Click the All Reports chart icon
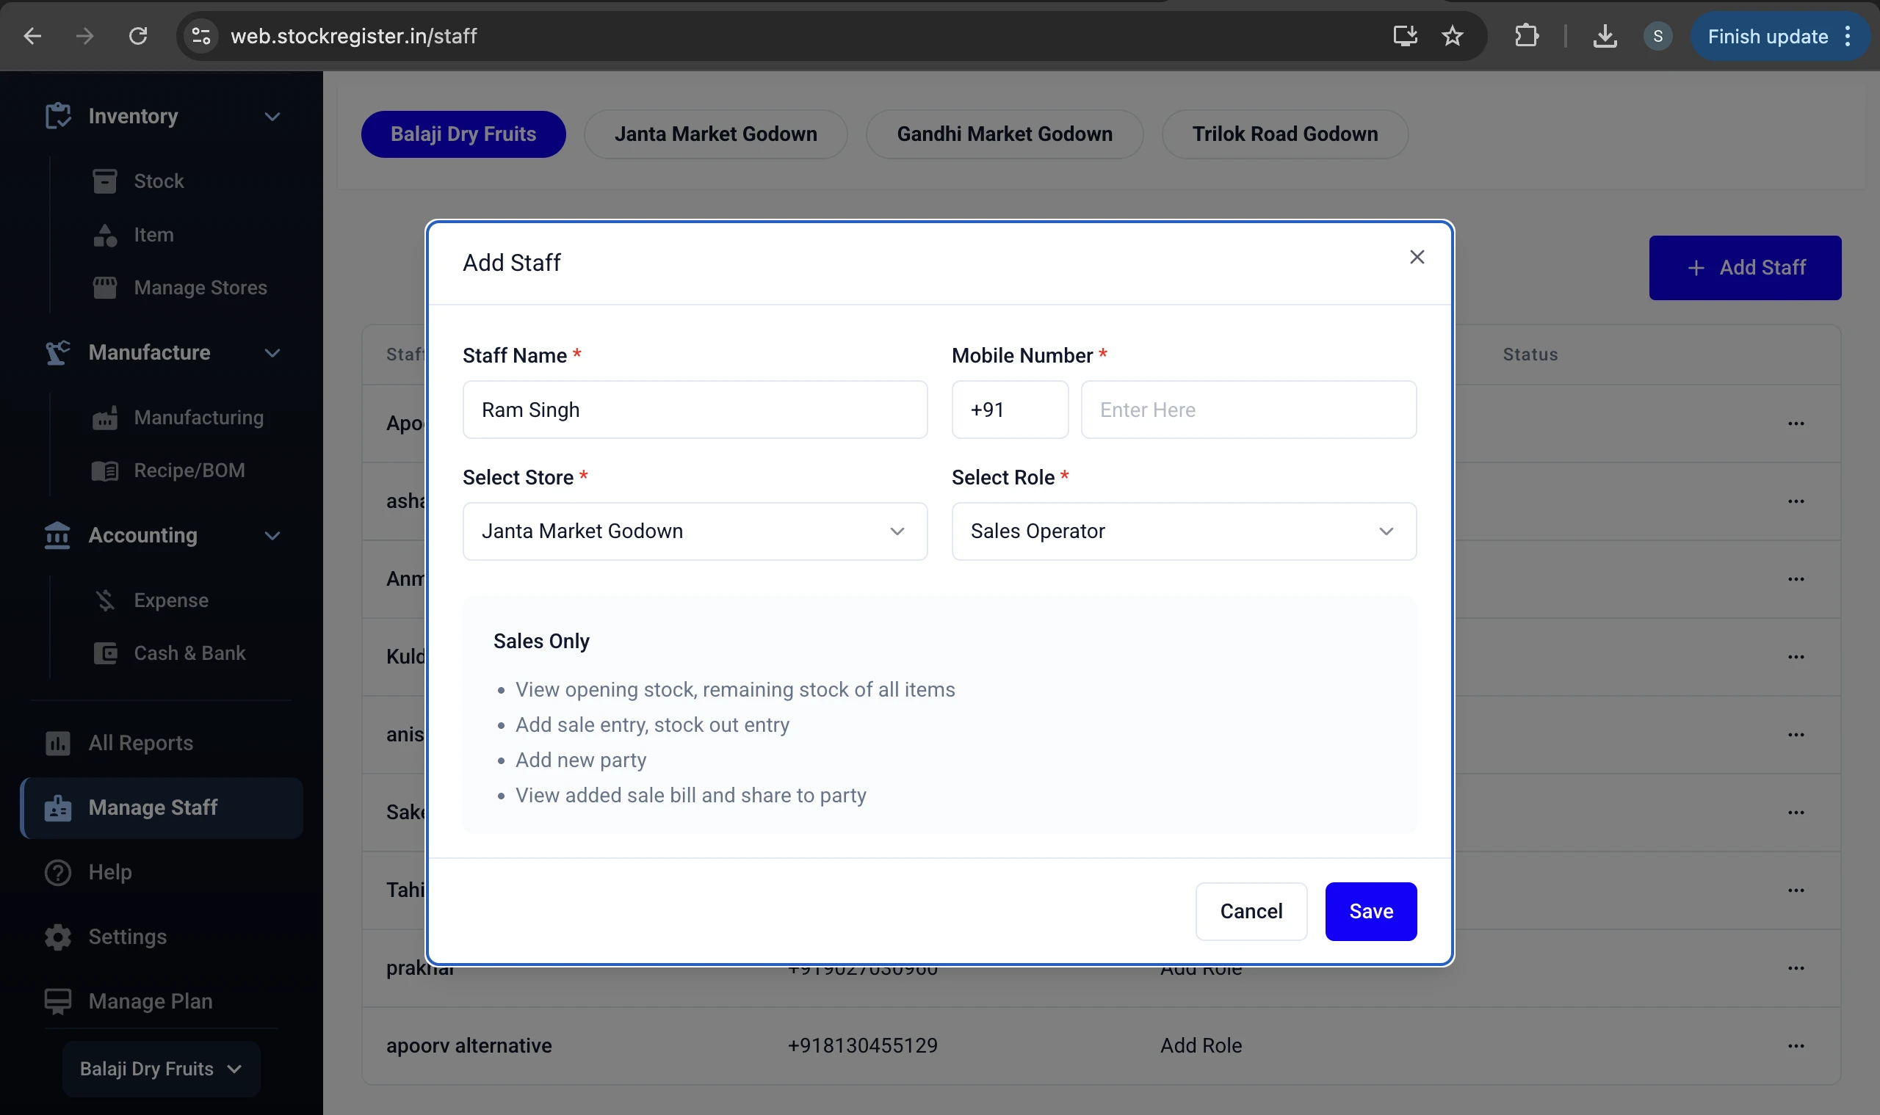The image size is (1880, 1115). (58, 743)
